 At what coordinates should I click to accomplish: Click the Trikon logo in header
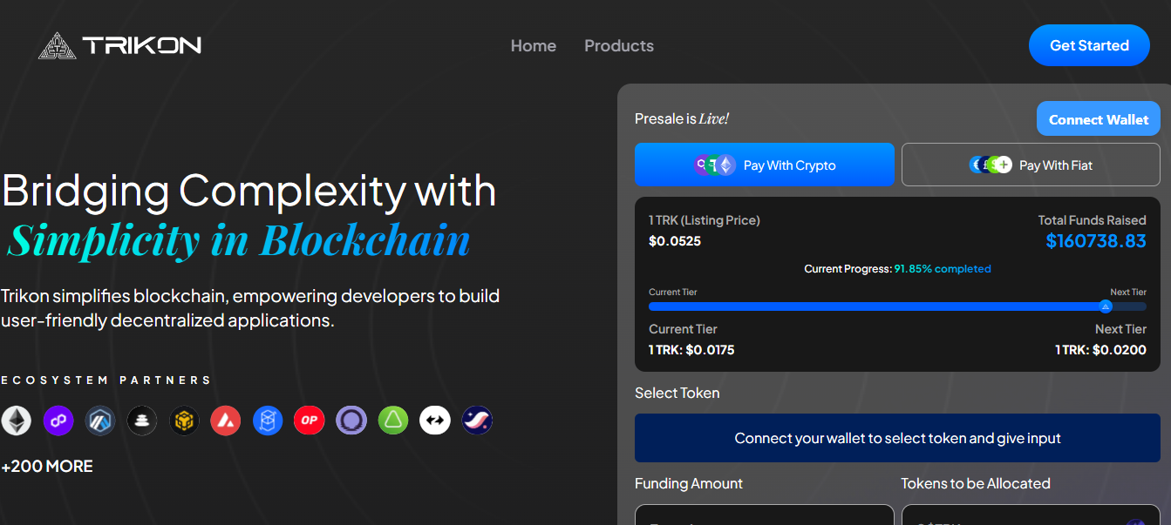pos(120,45)
